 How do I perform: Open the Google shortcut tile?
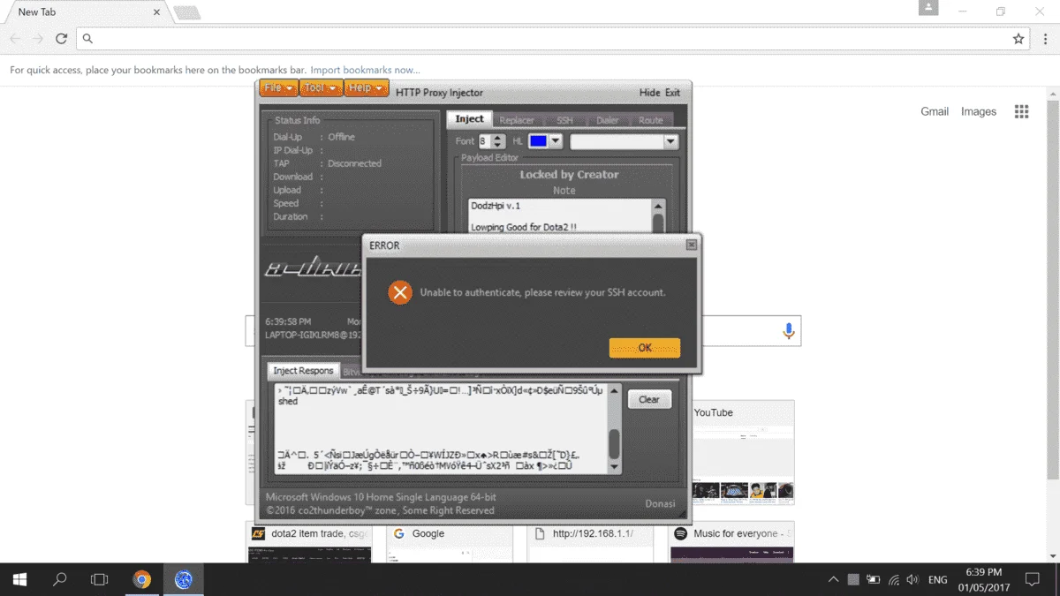[x=450, y=544]
